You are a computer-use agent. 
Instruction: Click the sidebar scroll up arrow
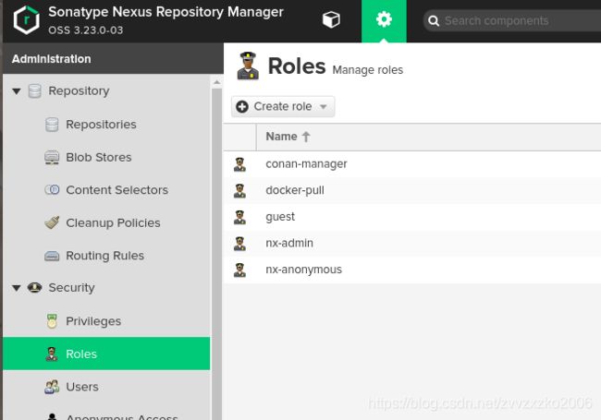click(x=216, y=82)
